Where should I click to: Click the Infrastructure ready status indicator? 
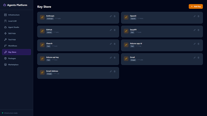click(10, 113)
